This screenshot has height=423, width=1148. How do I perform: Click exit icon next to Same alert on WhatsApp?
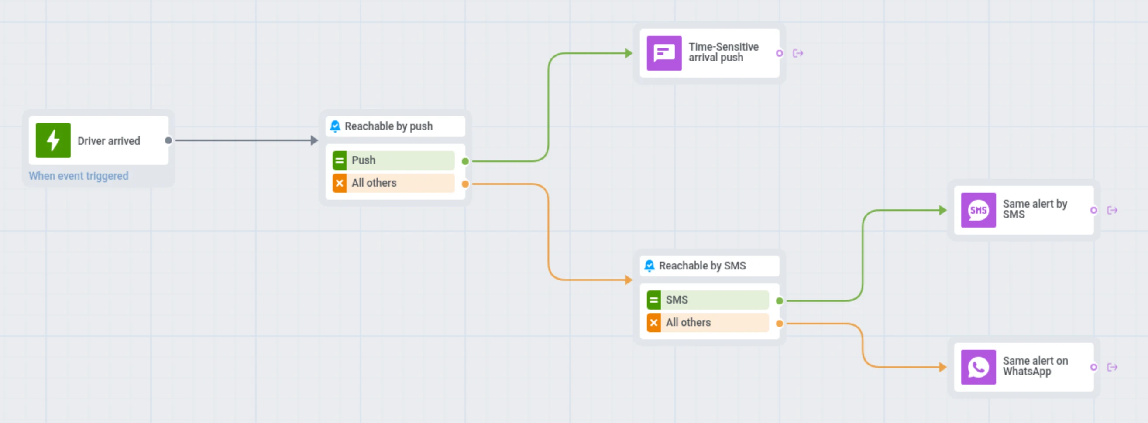1112,367
